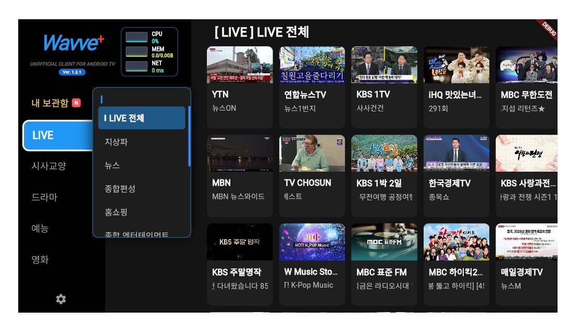
Task: Open the TV CHOSUN channel thumbnail
Action: [312, 153]
